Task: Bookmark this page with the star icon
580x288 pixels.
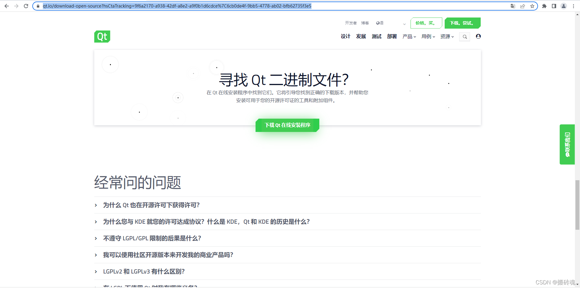Action: (x=532, y=6)
